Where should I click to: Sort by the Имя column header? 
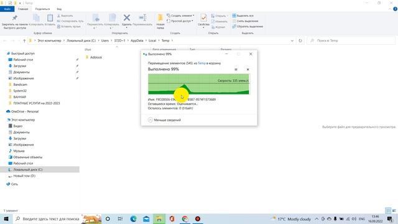click(x=88, y=50)
